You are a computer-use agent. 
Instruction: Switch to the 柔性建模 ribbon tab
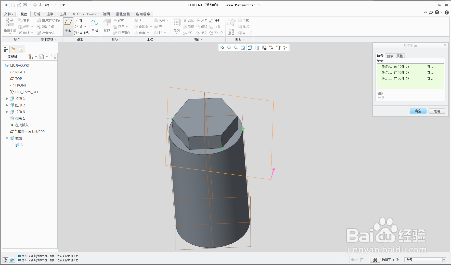pyautogui.click(x=123, y=14)
